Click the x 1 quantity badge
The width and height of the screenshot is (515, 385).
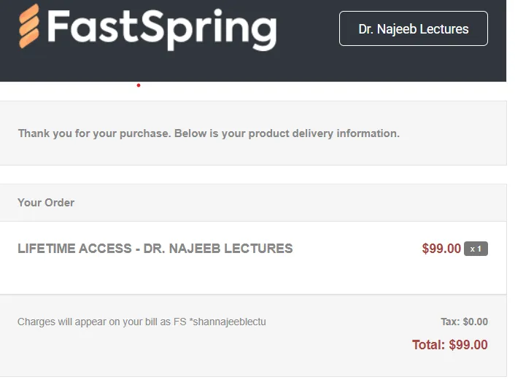(x=476, y=249)
